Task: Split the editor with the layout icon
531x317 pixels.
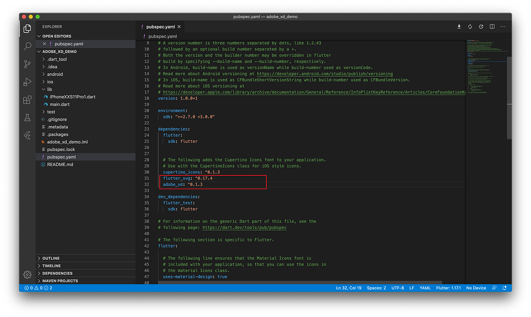Action: [492, 27]
